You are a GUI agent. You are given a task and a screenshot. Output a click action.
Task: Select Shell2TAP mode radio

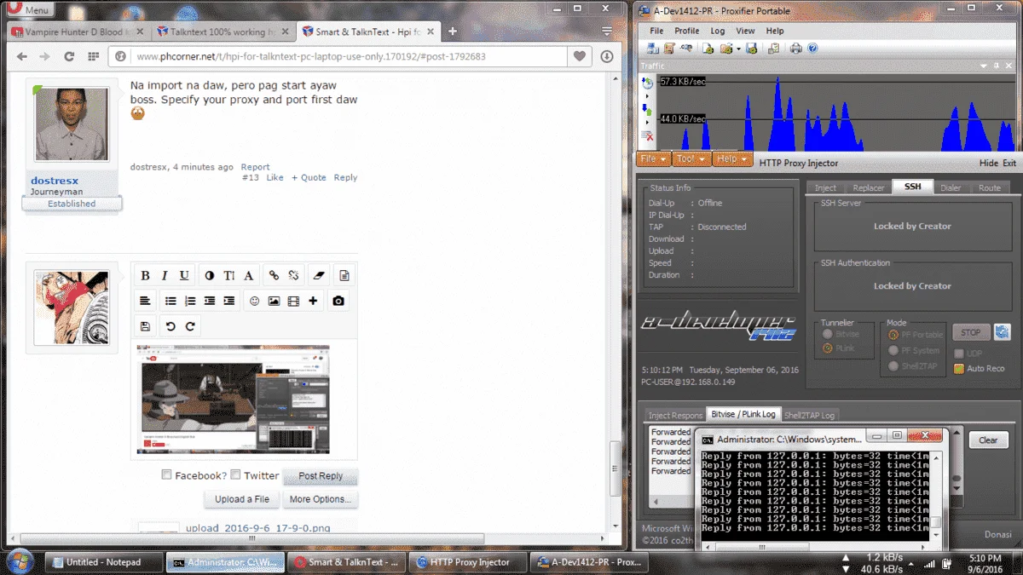tap(893, 366)
